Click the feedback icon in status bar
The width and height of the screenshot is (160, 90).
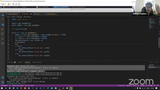[x=155, y=85]
